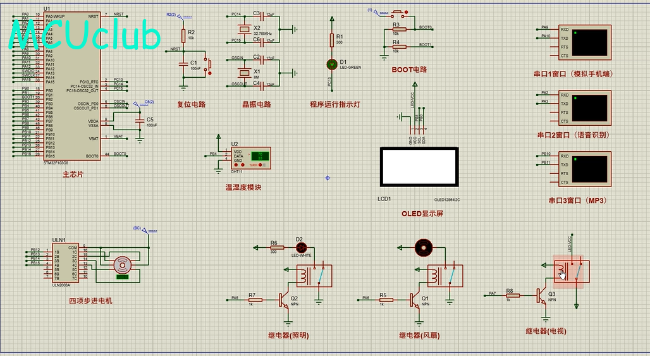Select NPN transistor Q2

(283, 300)
